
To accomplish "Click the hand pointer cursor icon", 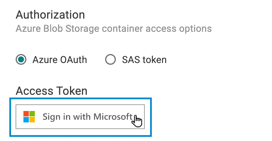I will pos(137,121).
